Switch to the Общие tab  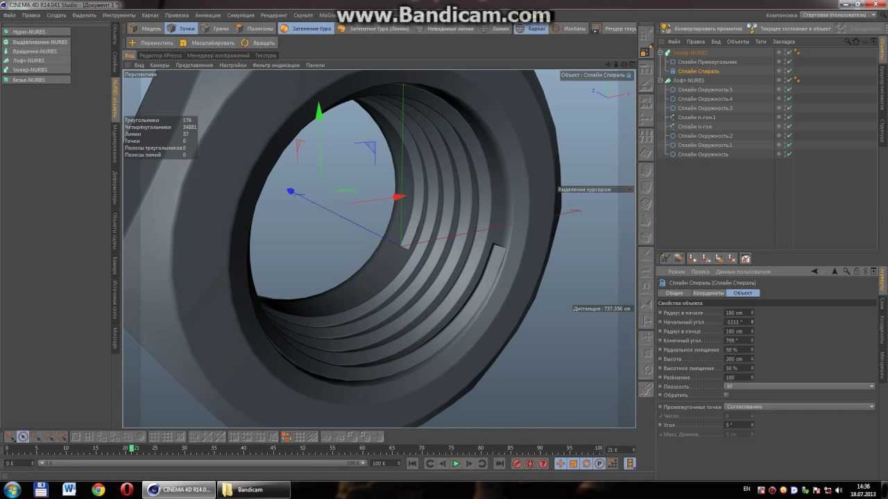tap(674, 293)
